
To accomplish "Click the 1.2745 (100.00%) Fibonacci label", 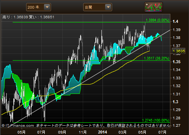I will pos(156,120).
